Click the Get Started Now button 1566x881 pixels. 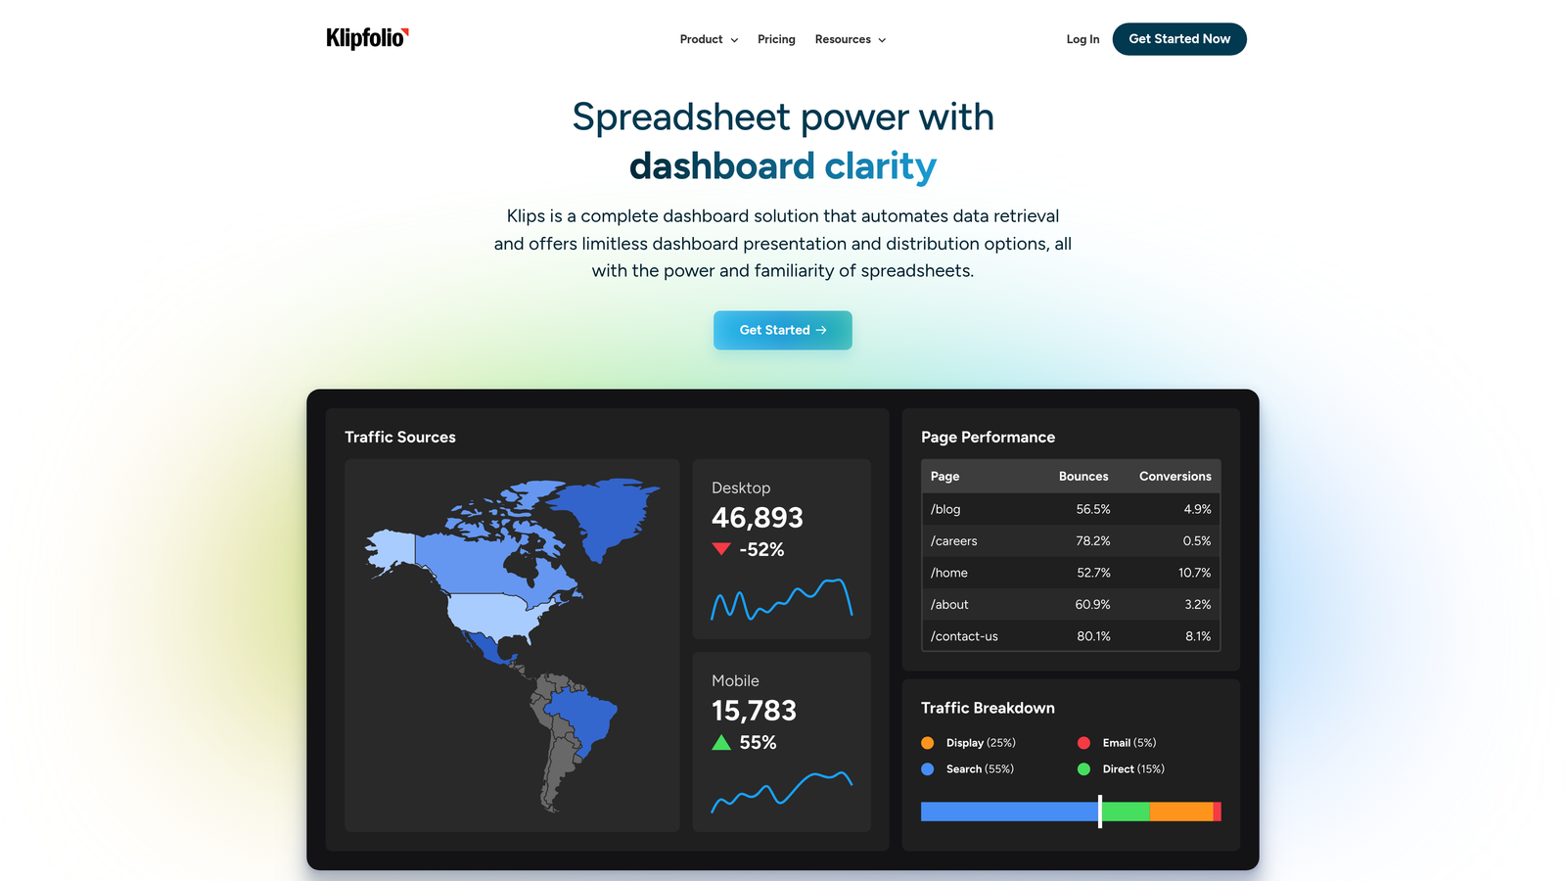1179,39
